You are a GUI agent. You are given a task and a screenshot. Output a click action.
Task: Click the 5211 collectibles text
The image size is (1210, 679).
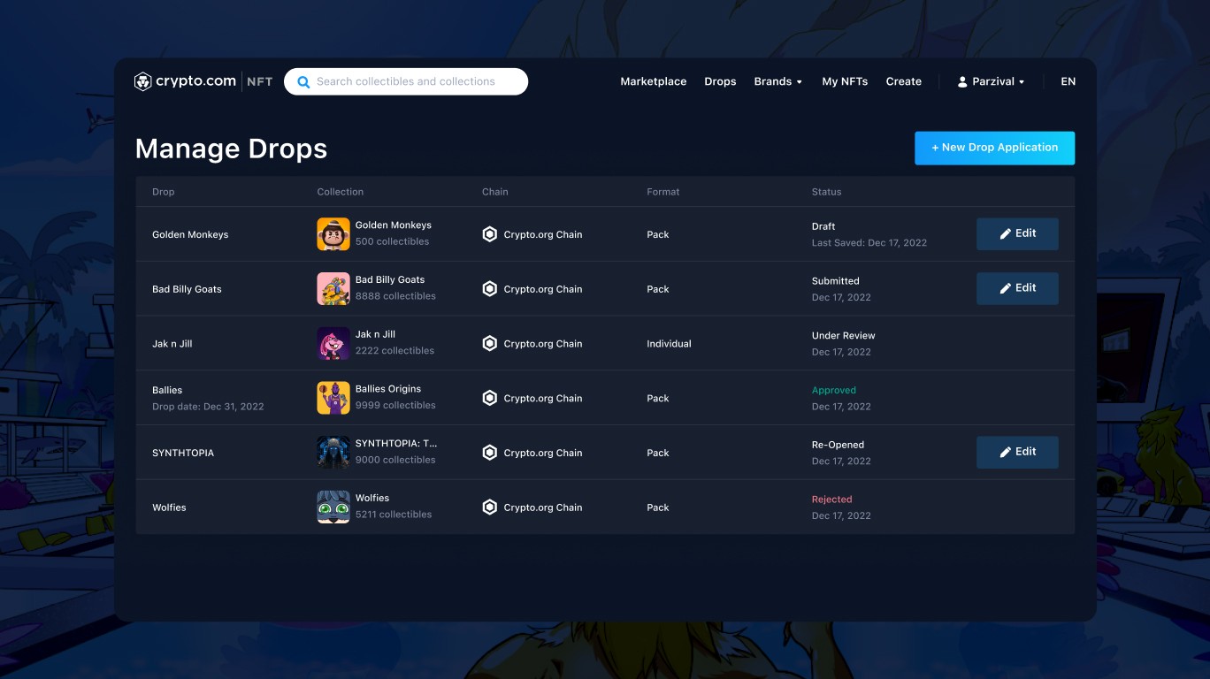[x=394, y=515]
